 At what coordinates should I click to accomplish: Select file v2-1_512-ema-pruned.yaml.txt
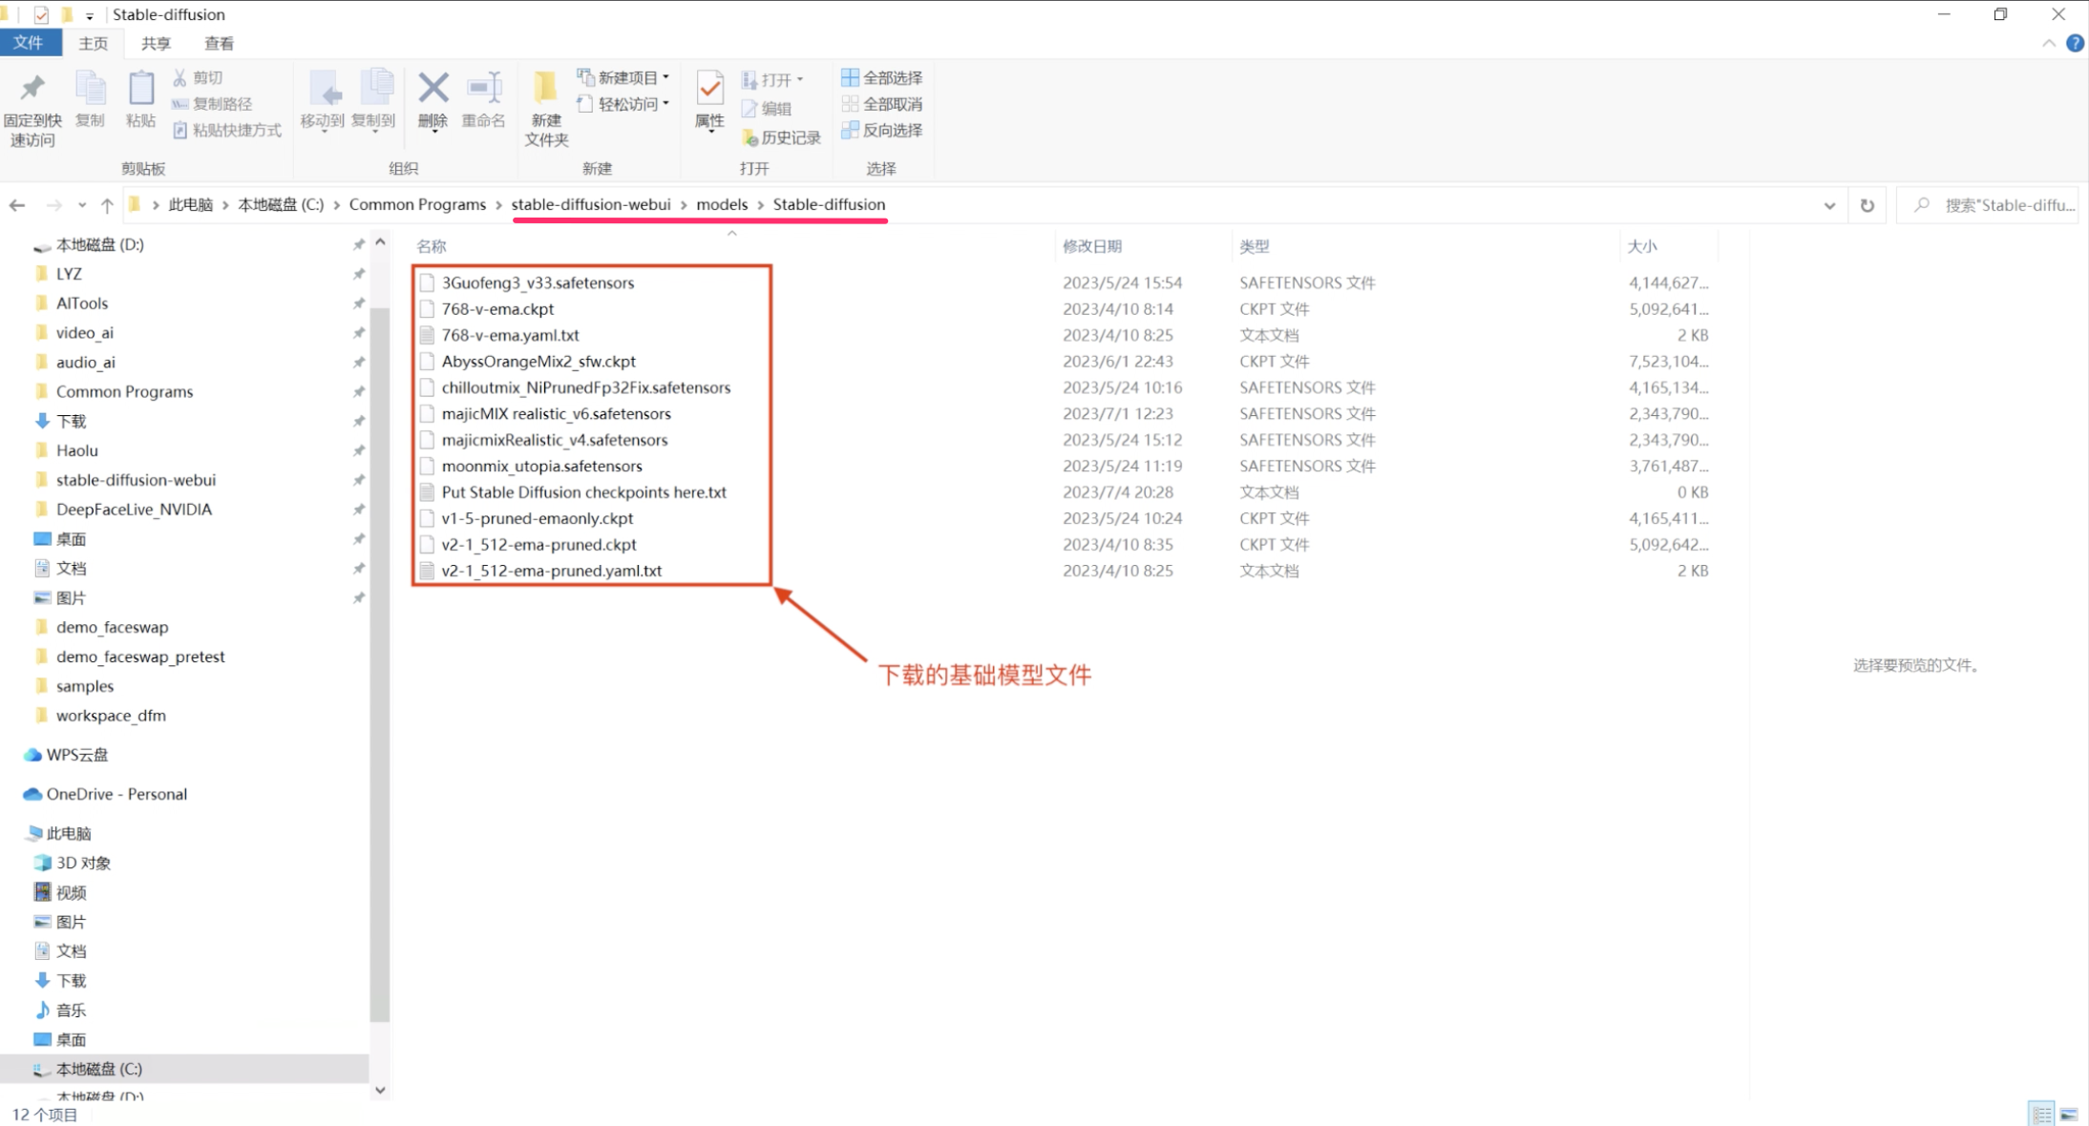coord(551,571)
